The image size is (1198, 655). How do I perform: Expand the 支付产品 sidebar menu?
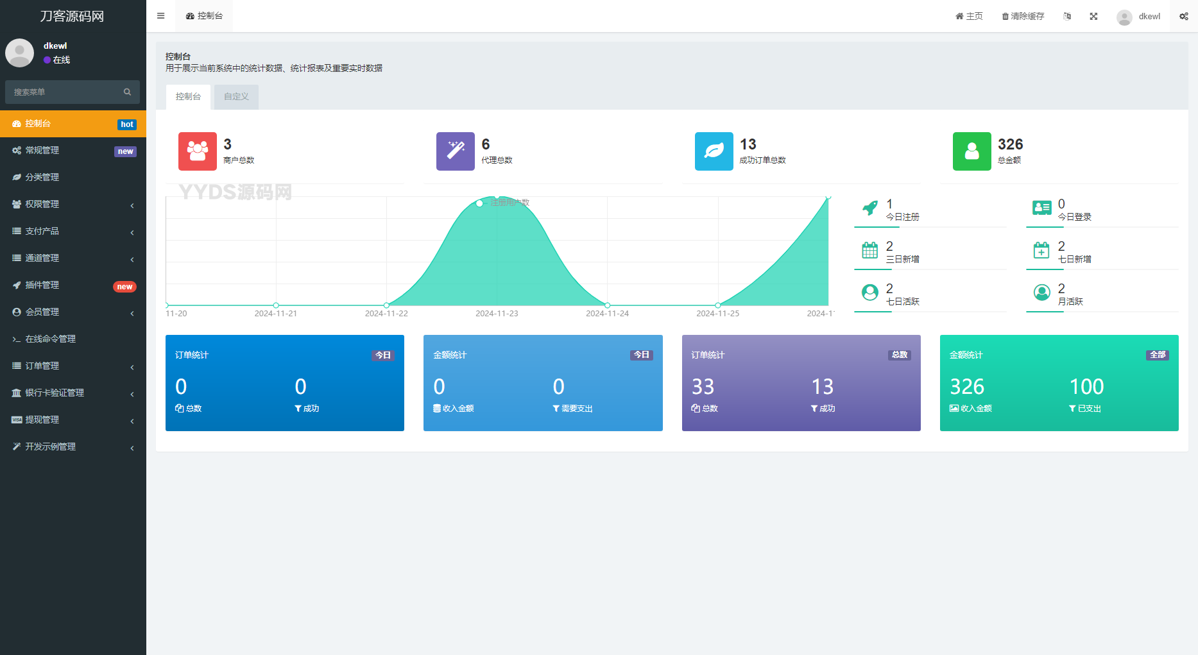point(73,231)
